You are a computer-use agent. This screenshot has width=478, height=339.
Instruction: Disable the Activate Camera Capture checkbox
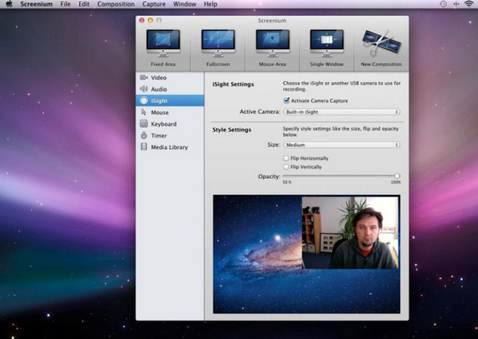point(288,101)
